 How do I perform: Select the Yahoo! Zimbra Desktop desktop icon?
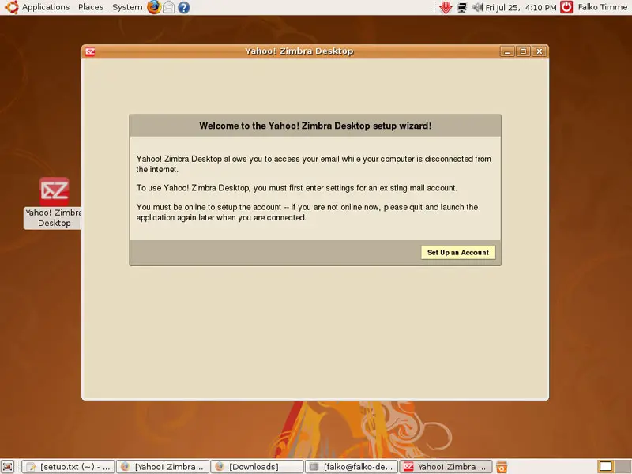(x=54, y=203)
